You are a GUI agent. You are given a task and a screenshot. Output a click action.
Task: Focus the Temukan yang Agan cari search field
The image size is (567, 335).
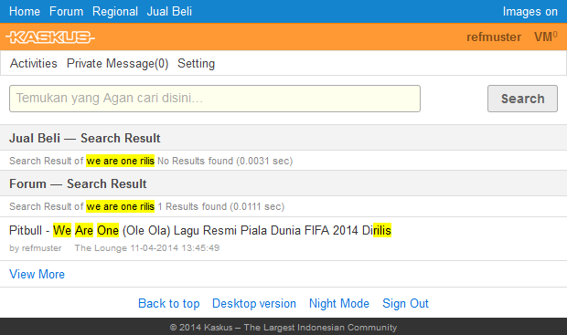pyautogui.click(x=215, y=99)
